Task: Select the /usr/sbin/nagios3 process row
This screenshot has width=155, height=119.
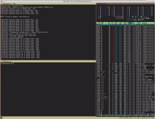Action: (125, 72)
